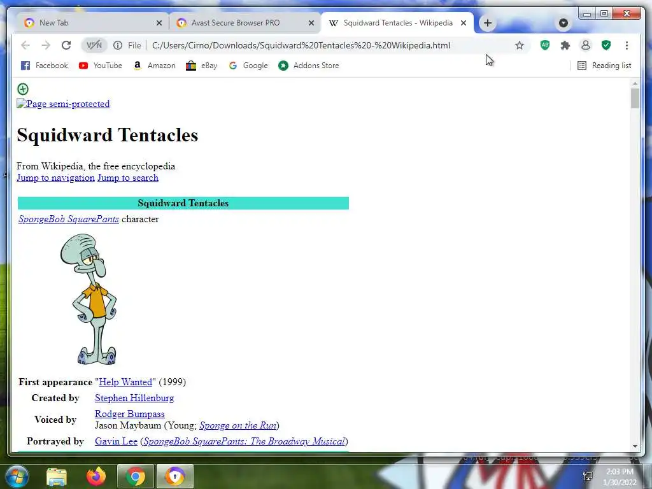Click the vertical scrollbar thumb

[x=635, y=99]
